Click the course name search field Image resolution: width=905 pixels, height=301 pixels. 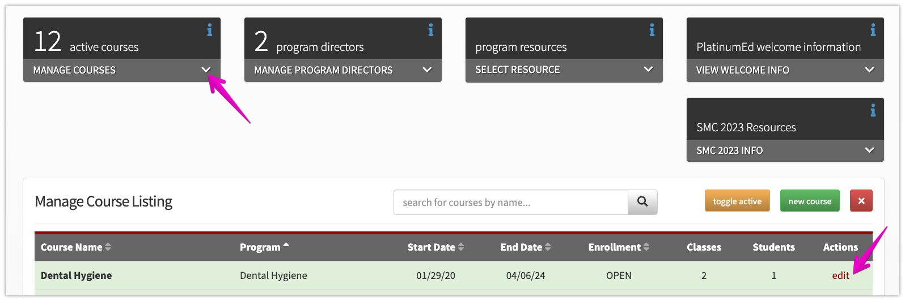click(511, 202)
